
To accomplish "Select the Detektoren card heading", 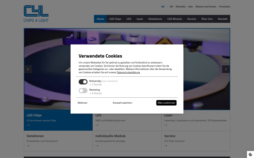I will [35, 136].
